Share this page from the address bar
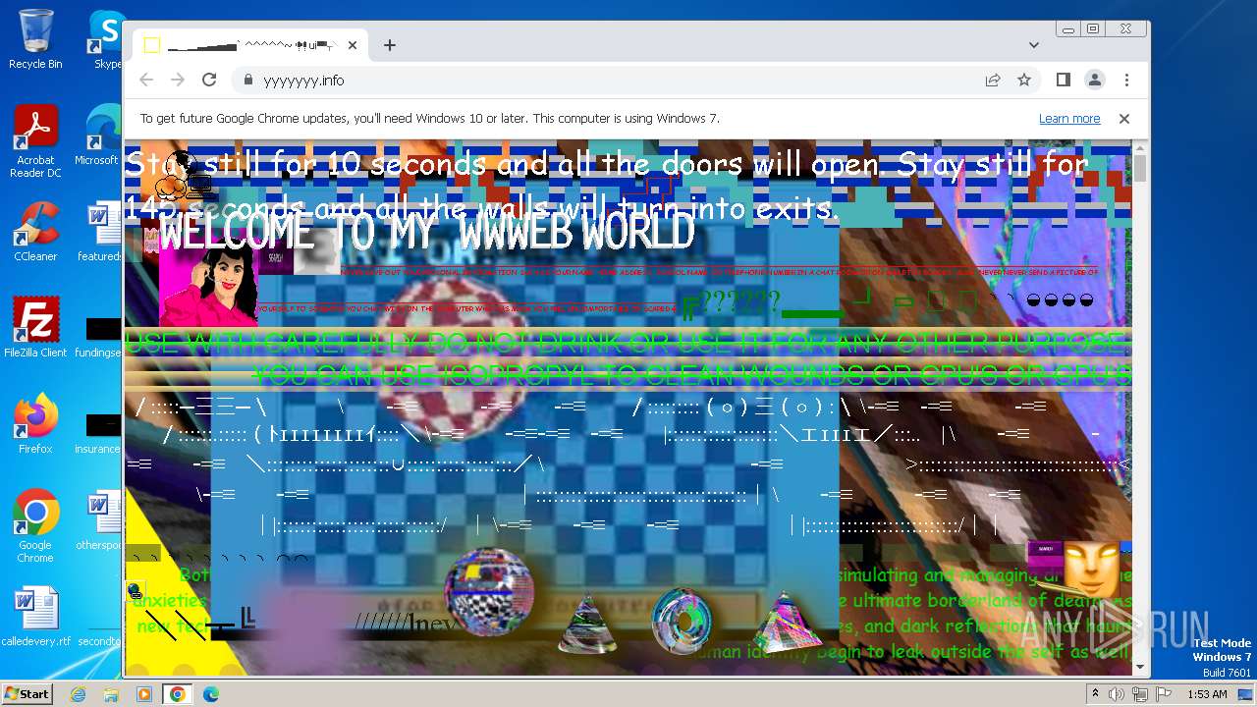Screen dimensions: 1257x707 (993, 80)
